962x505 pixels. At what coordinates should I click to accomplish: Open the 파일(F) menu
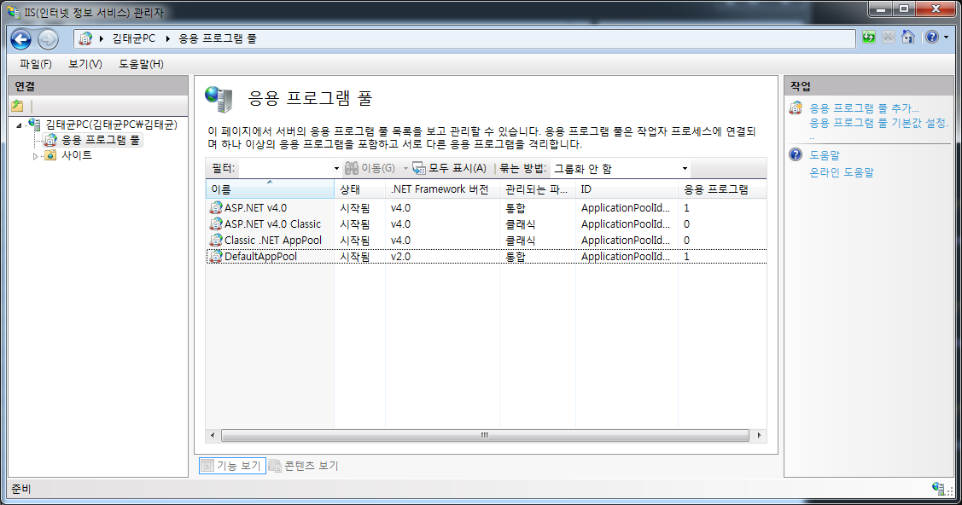(x=36, y=64)
